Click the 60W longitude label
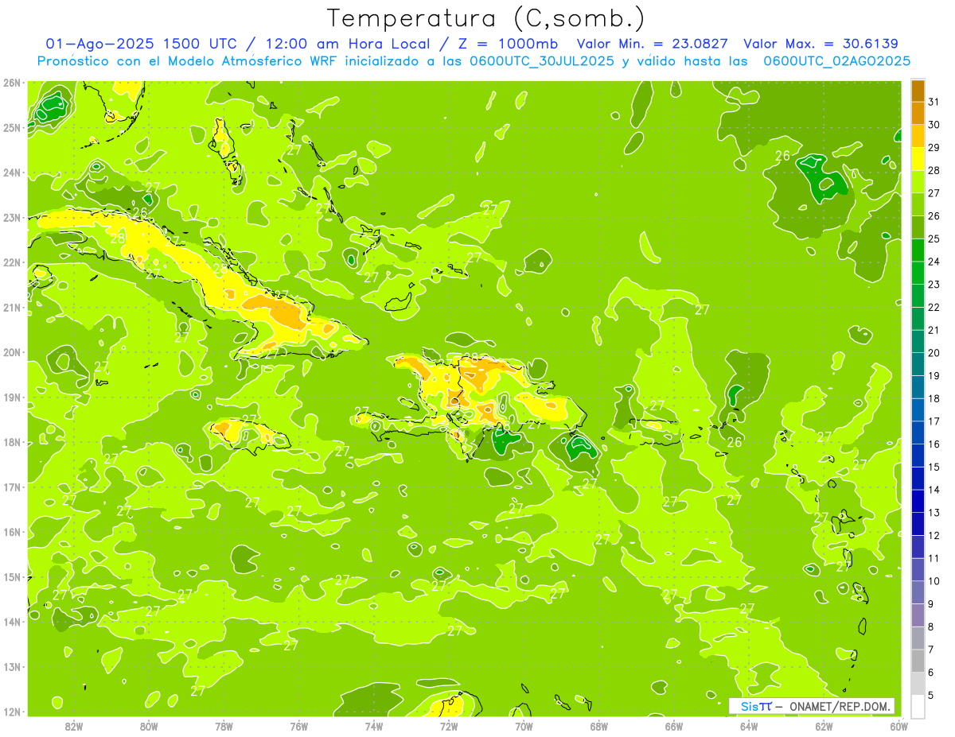 (x=898, y=726)
